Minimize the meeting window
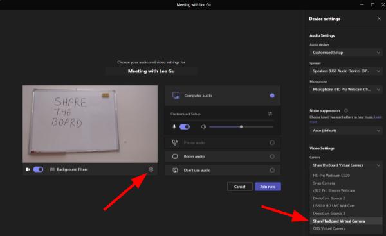The height and width of the screenshot is (236, 386). point(362,4)
